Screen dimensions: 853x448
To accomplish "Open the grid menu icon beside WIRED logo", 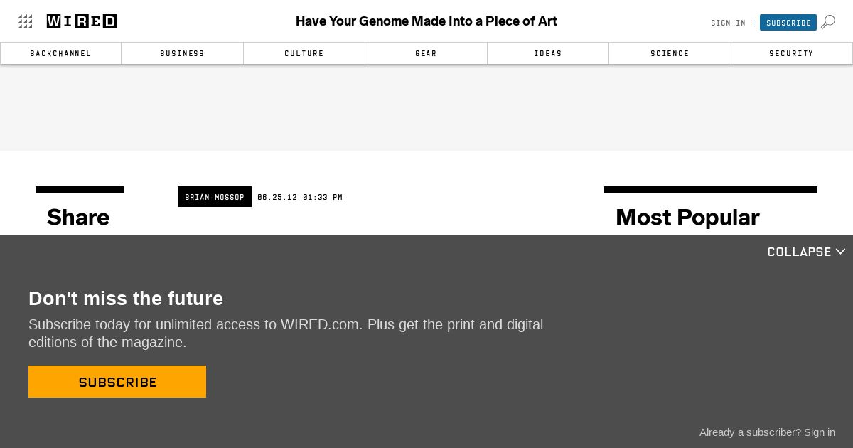I will (26, 22).
